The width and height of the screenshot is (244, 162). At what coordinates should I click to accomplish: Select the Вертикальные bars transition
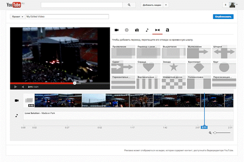pos(149,82)
